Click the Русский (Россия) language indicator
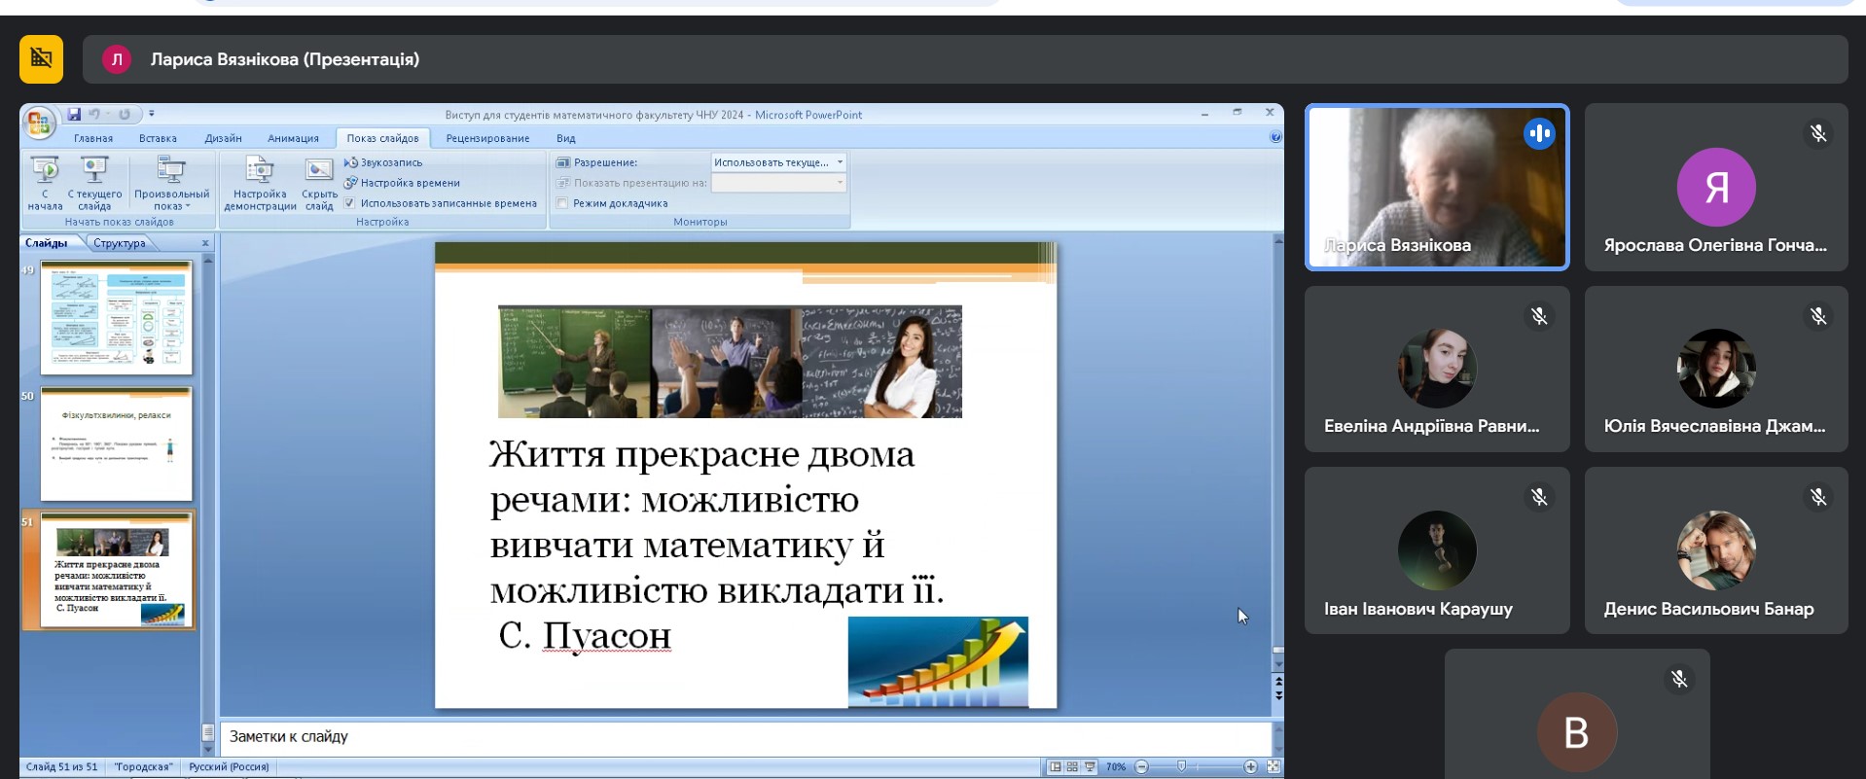1866x779 pixels. [229, 767]
